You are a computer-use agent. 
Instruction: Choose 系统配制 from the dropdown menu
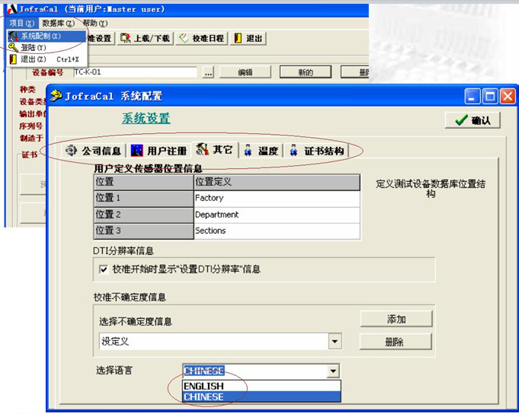[x=46, y=36]
